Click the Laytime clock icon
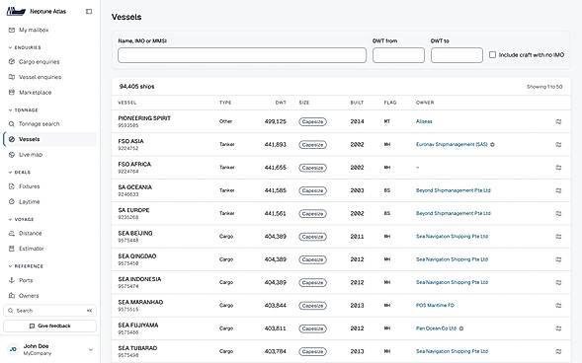This screenshot has width=582, height=363. click(x=12, y=201)
